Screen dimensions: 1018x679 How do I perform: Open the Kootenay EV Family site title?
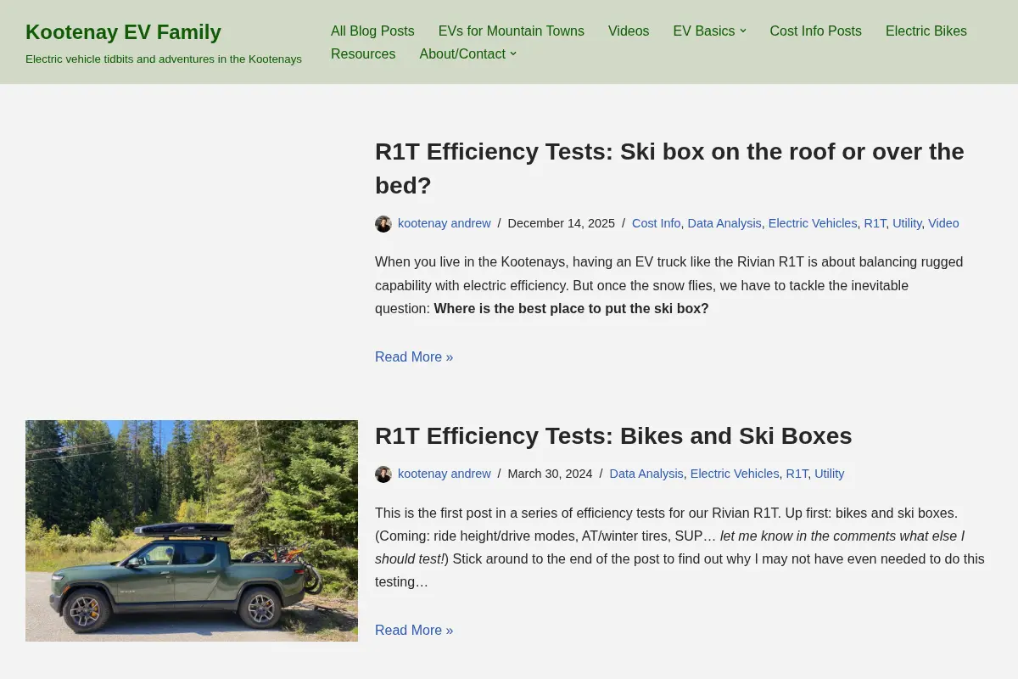(123, 32)
